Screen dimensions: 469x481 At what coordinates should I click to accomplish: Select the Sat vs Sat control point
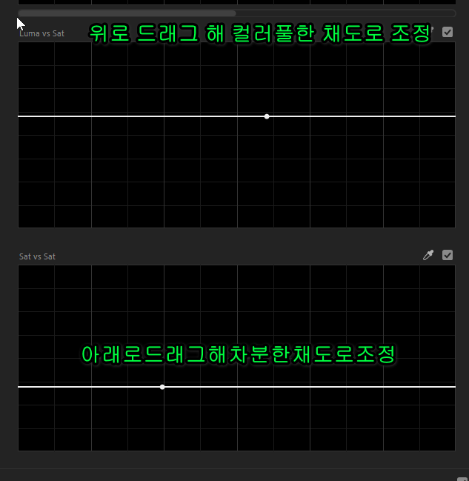point(162,387)
